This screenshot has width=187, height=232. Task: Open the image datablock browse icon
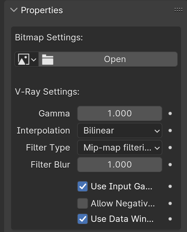tap(27, 59)
